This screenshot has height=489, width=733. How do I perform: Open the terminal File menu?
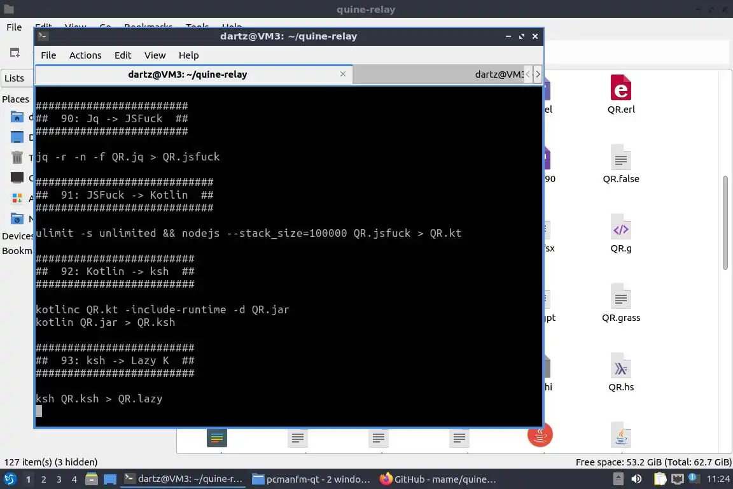click(48, 55)
